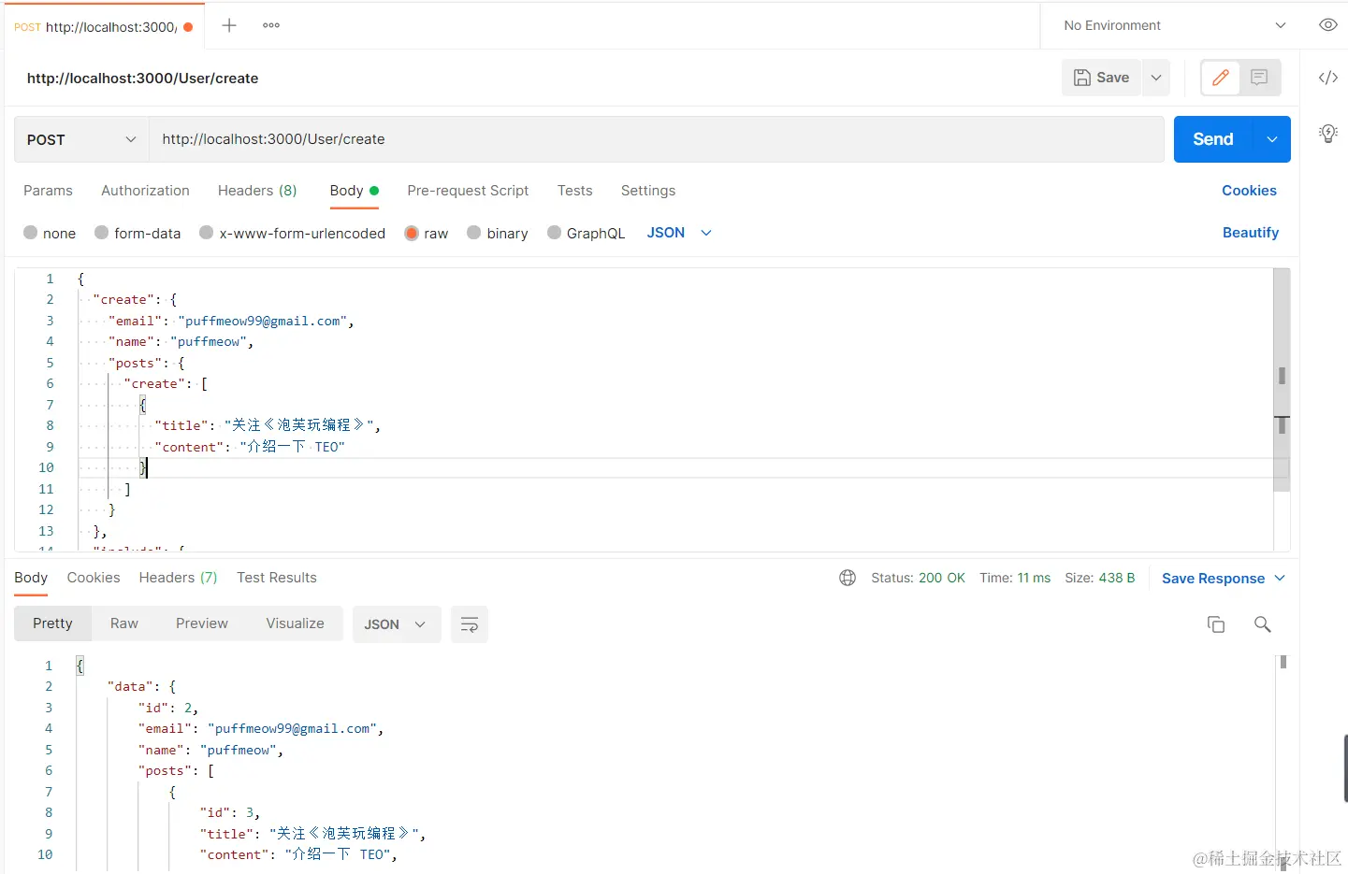Select the form-data body type
Viewport: 1348px width, 874px height.
click(x=138, y=233)
